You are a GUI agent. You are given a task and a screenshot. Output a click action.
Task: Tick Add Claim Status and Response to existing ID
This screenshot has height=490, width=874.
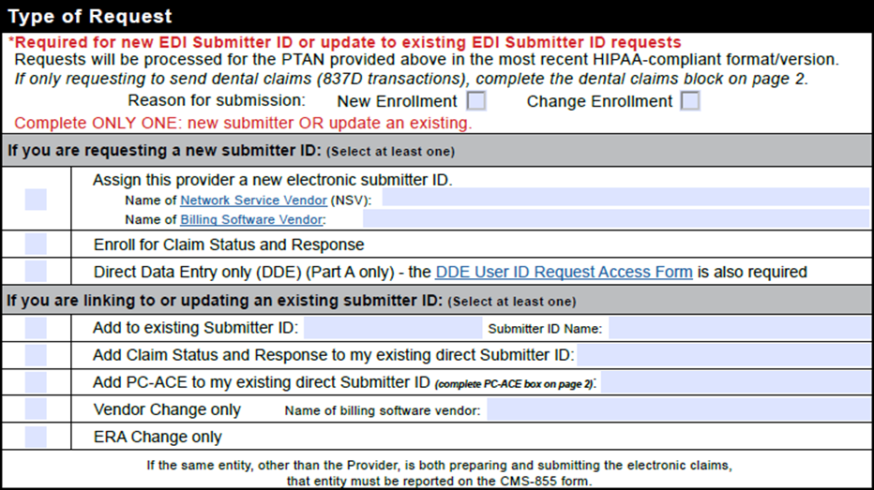pos(36,355)
